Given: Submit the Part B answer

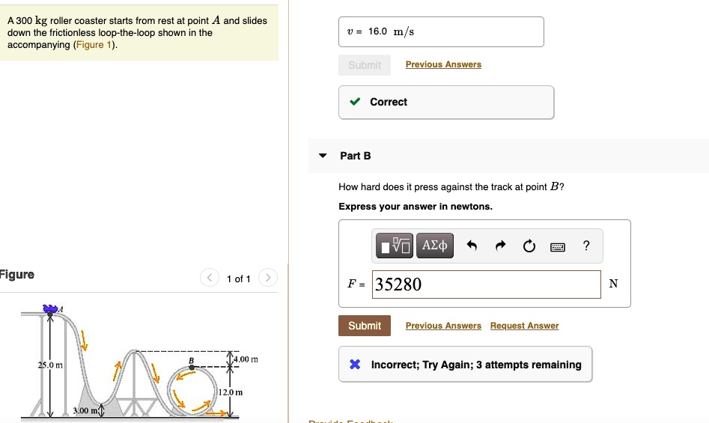Looking at the screenshot, I should [365, 326].
